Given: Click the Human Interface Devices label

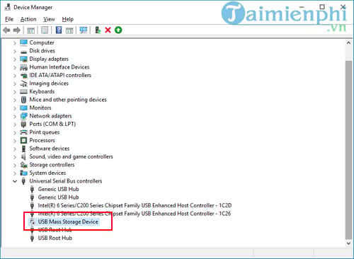Looking at the screenshot, I should click(59, 67).
